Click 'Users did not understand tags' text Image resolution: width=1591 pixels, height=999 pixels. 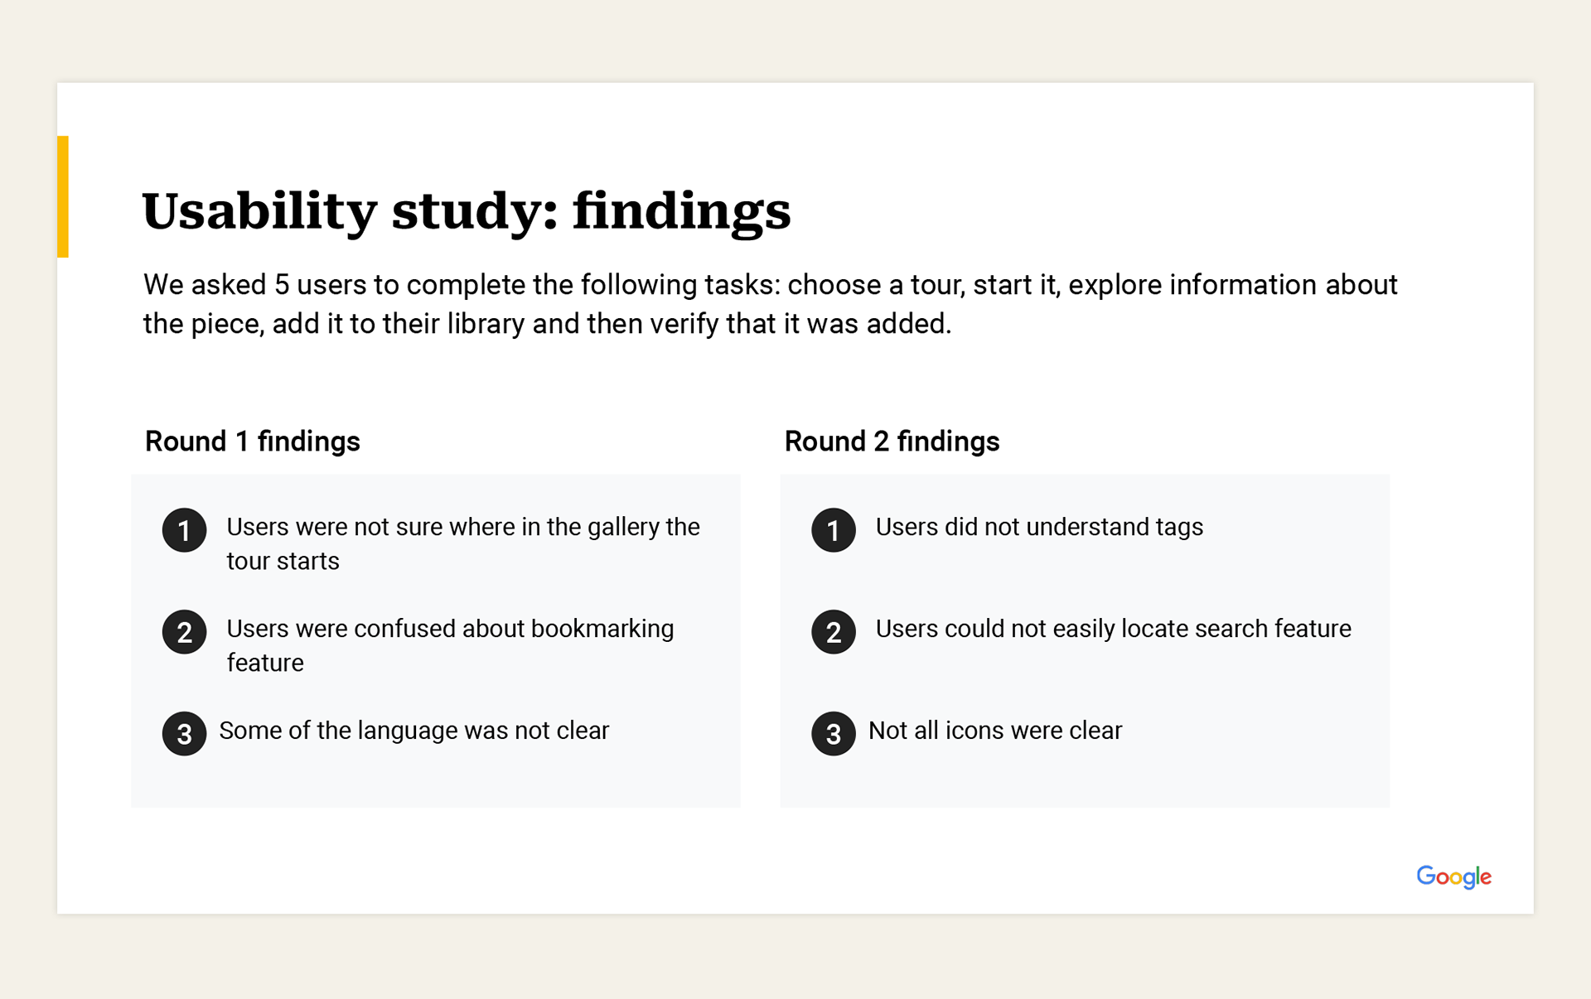click(x=1039, y=527)
